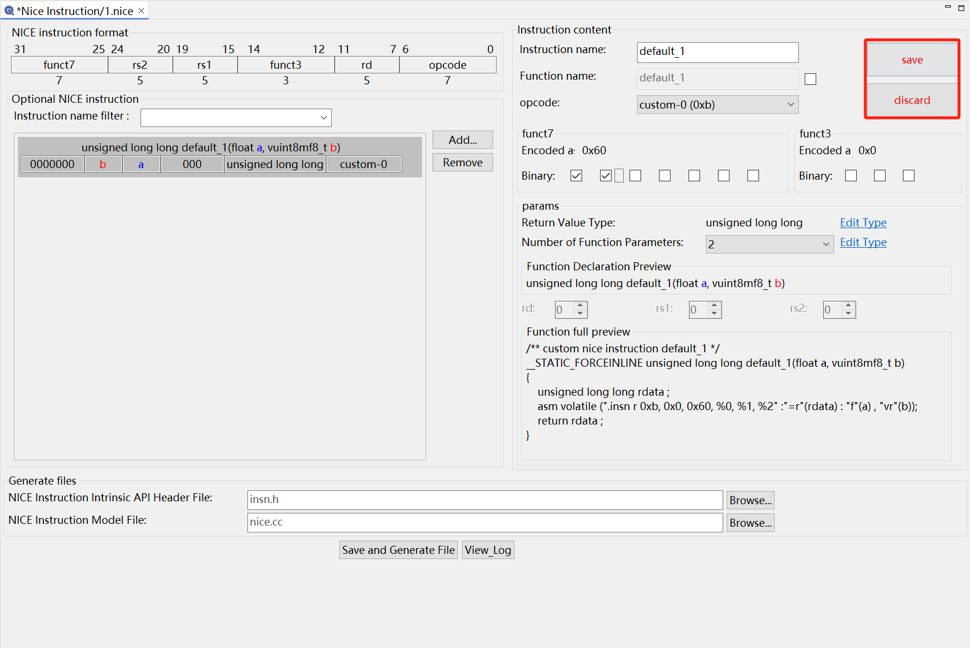The width and height of the screenshot is (970, 648).
Task: Click the 'unsigned long long' rd cell
Action: [275, 164]
